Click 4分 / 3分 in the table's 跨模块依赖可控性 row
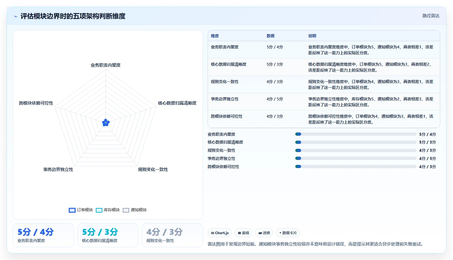This screenshot has width=453, height=260. 275,116
